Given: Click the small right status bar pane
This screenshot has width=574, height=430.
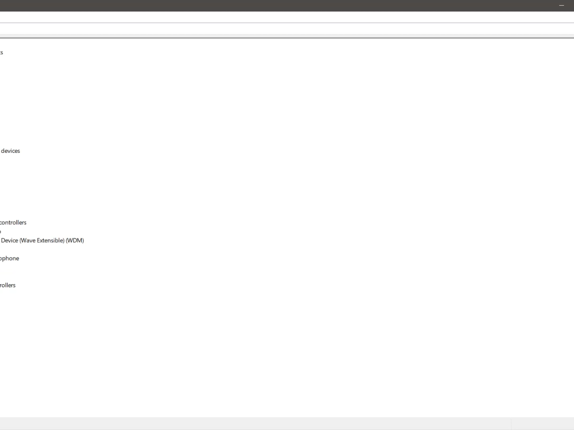Looking at the screenshot, I should point(542,424).
